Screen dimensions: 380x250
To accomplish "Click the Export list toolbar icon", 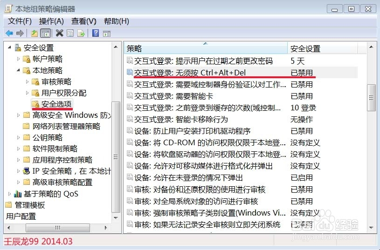I will click(x=81, y=33).
